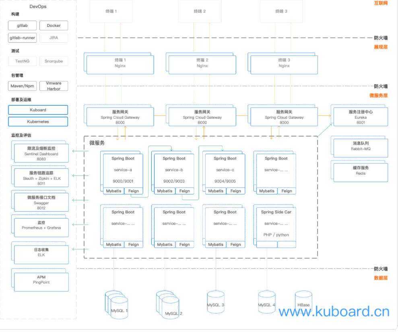Select the Maven/Npm package manager
Screen dimensions: 398x332
point(22,86)
